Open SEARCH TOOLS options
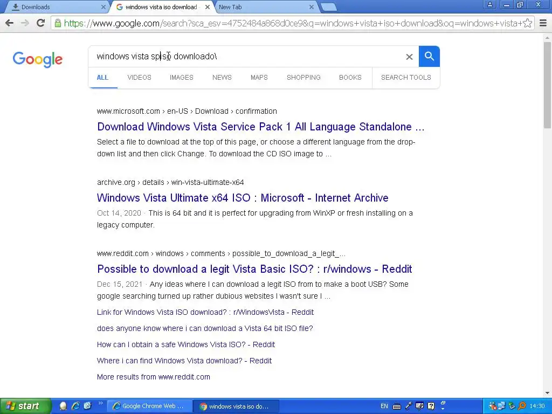 pos(406,78)
